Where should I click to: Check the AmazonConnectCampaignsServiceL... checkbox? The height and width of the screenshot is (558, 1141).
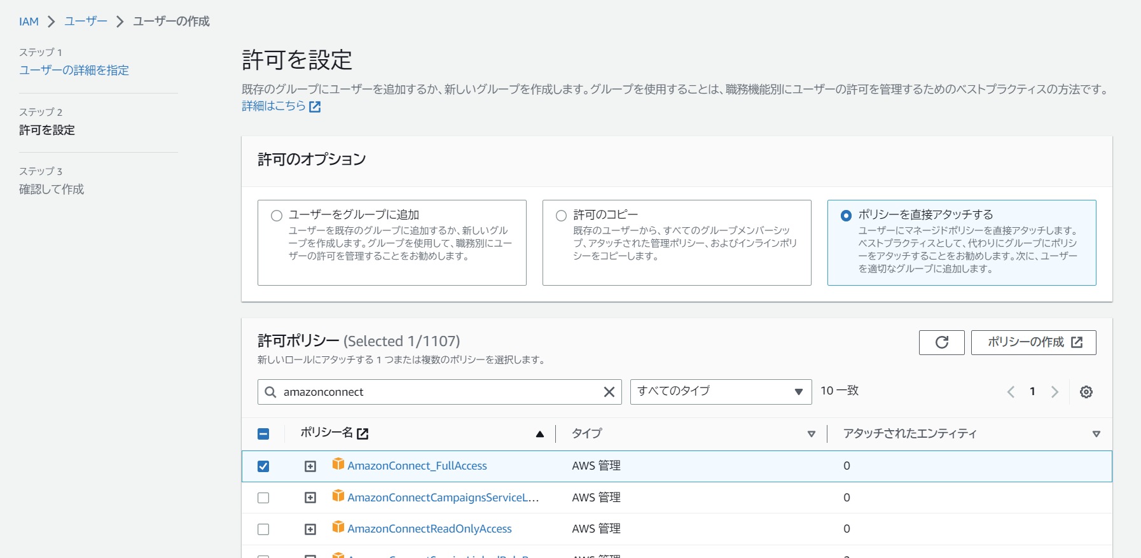click(x=263, y=498)
